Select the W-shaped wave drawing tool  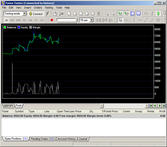click(x=158, y=20)
